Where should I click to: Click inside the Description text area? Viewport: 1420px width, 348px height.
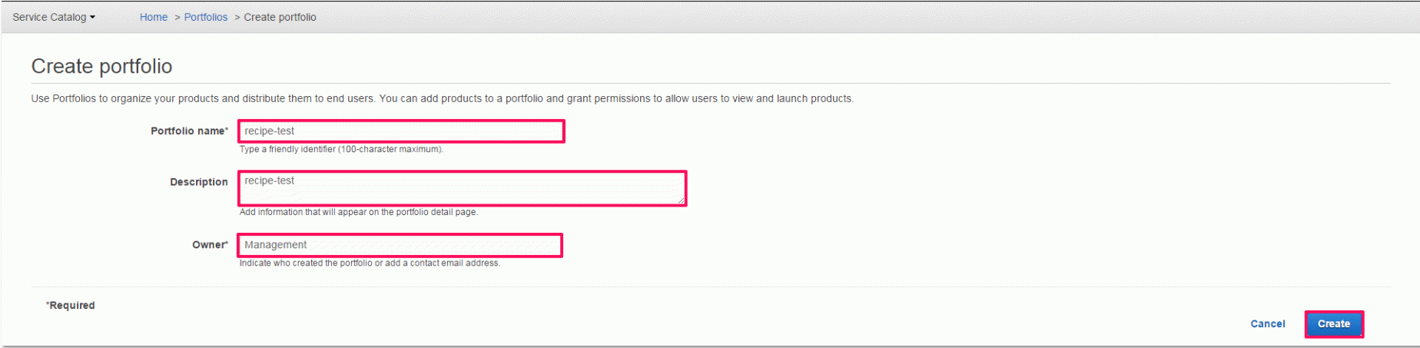pyautogui.click(x=462, y=188)
